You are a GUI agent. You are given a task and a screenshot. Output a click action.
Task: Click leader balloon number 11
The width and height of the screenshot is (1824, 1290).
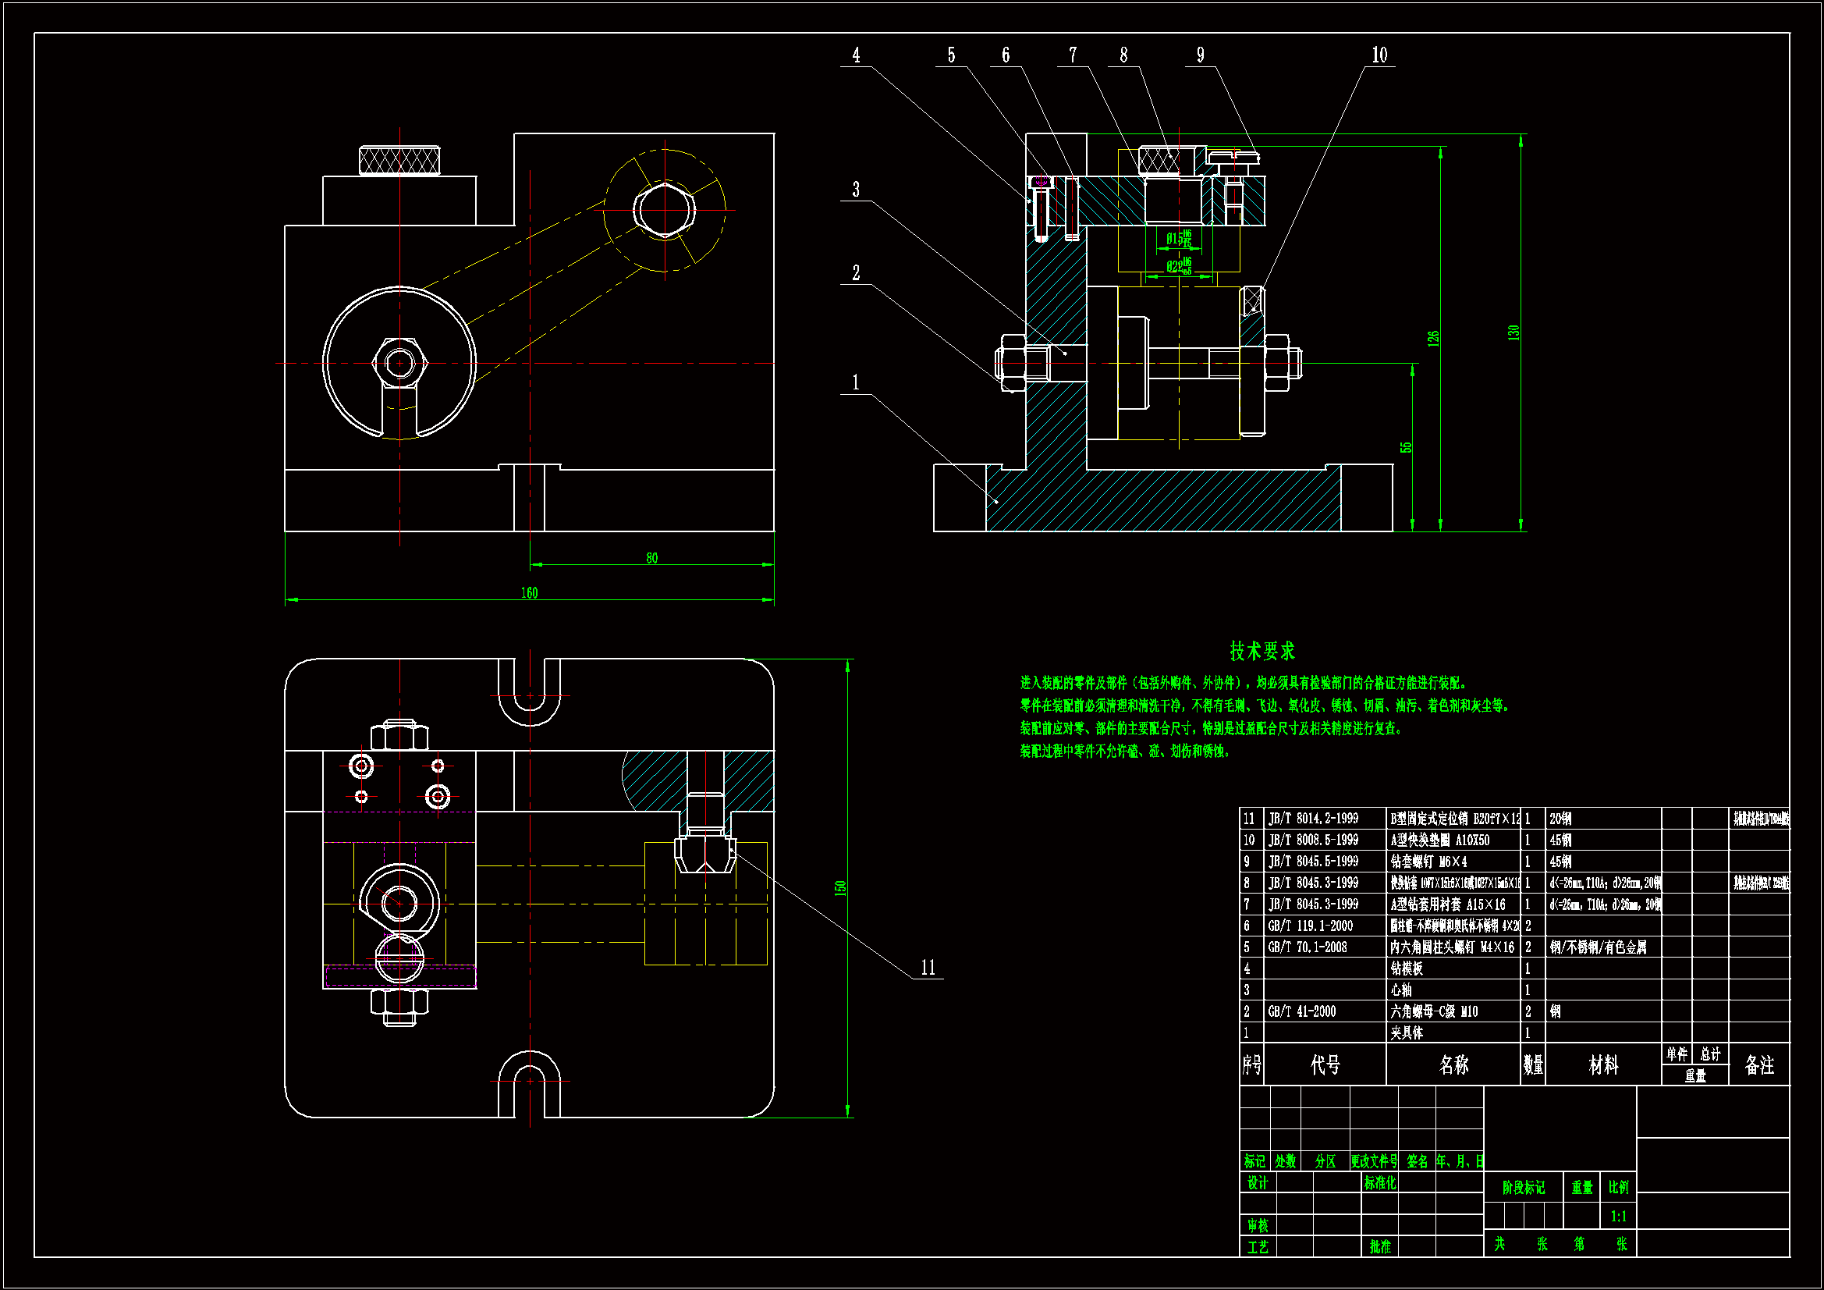928,967
